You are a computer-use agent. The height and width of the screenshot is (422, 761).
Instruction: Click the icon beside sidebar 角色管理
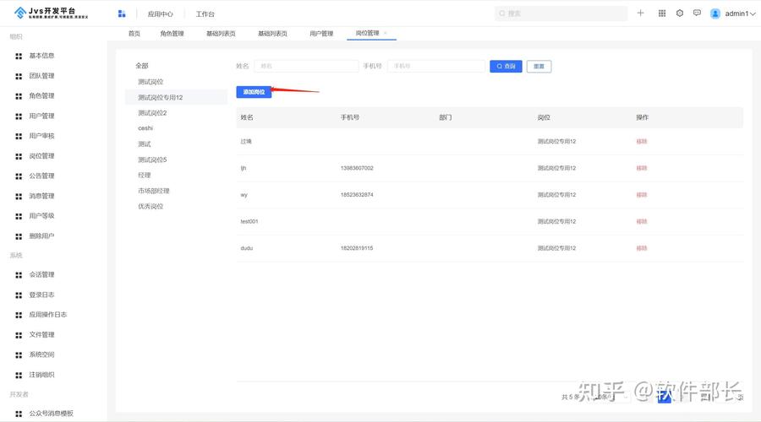tap(19, 96)
